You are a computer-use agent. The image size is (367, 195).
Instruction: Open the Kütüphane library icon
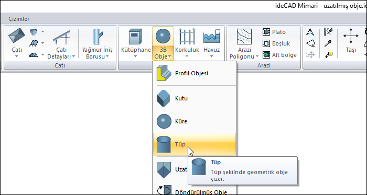135,37
